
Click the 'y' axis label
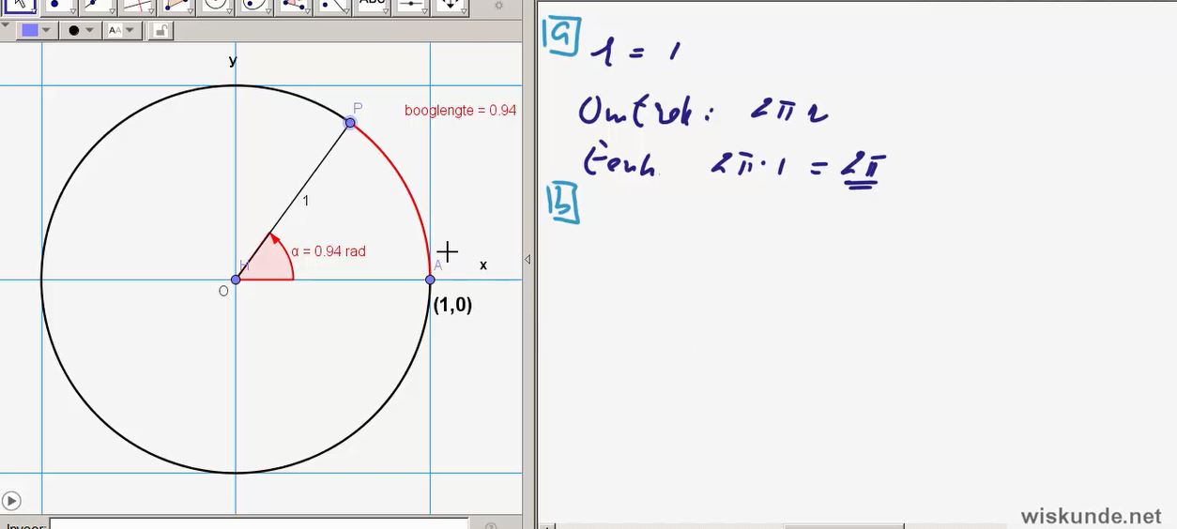coord(233,61)
